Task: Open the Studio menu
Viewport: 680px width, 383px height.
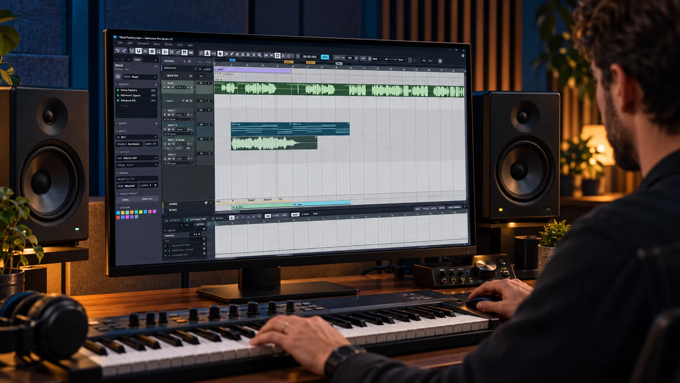Action: coord(168,44)
